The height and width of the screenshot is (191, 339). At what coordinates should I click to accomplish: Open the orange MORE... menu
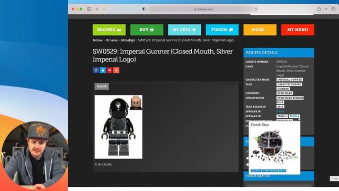click(260, 30)
